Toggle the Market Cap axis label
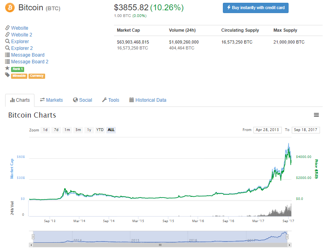The width and height of the screenshot is (325, 251). coord(12,169)
